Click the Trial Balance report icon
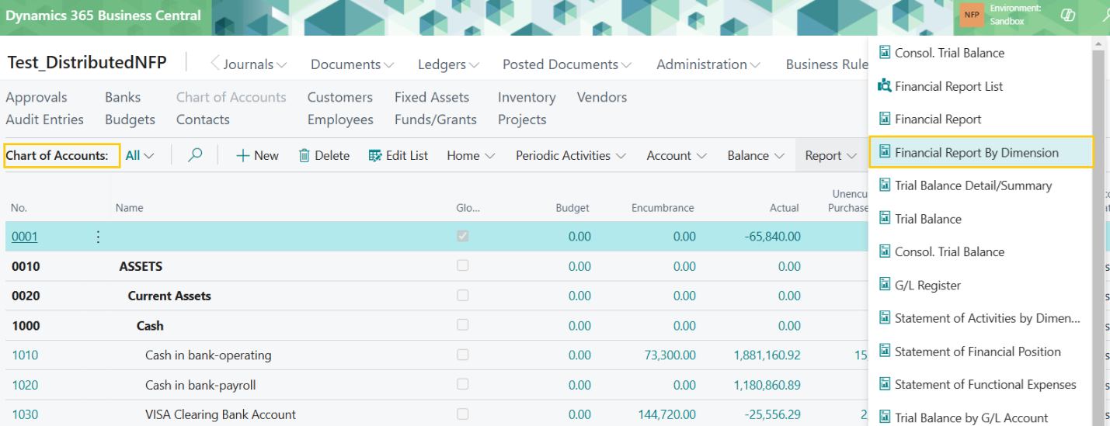This screenshot has height=426, width=1110. [884, 219]
